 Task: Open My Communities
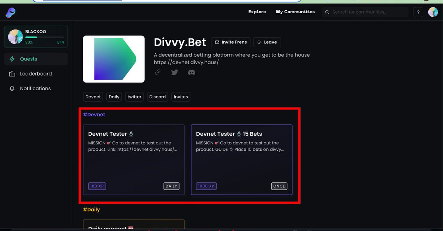[x=295, y=12]
